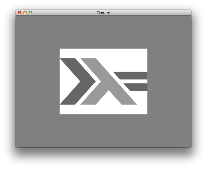207x169 pixels.
Task: Click the bottom-right corner of the window
Action: tap(190, 146)
